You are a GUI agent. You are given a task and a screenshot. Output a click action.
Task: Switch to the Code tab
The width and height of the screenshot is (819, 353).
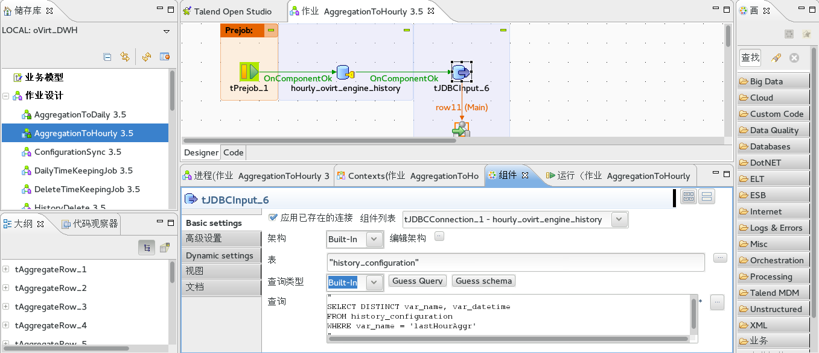(x=234, y=152)
